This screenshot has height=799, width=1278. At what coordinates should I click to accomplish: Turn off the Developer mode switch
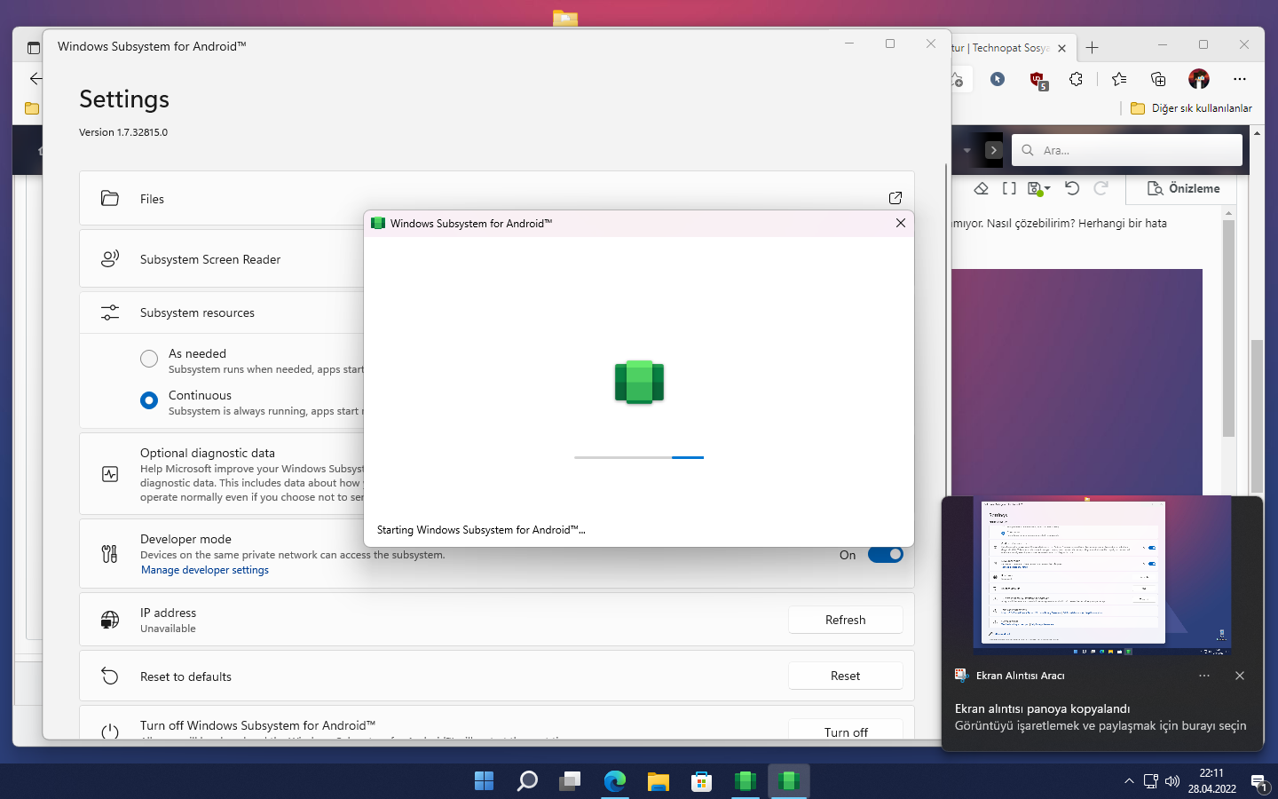click(885, 555)
